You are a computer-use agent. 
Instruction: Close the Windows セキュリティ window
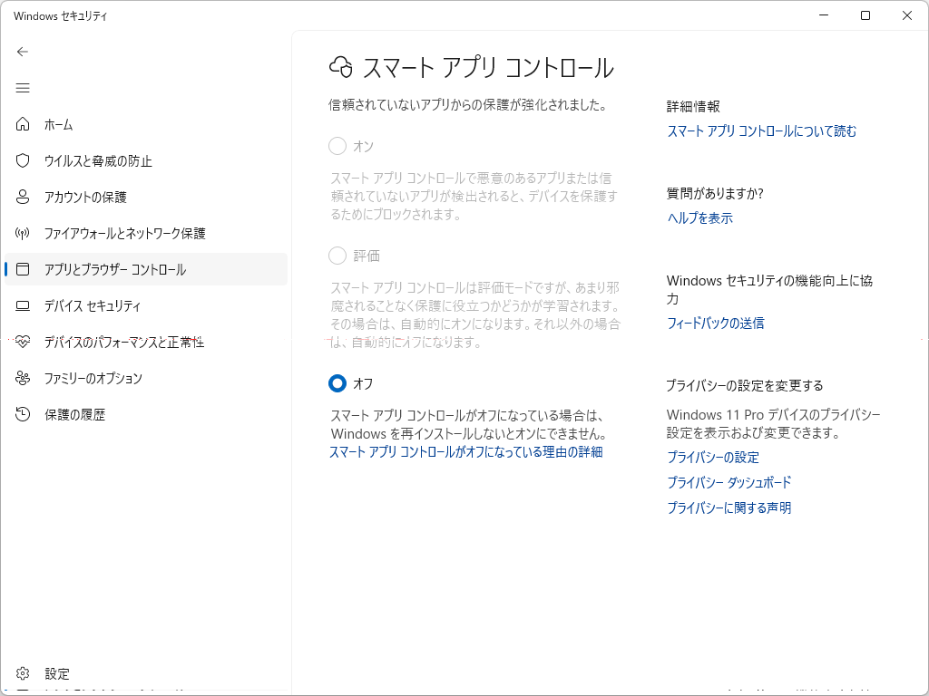(907, 16)
